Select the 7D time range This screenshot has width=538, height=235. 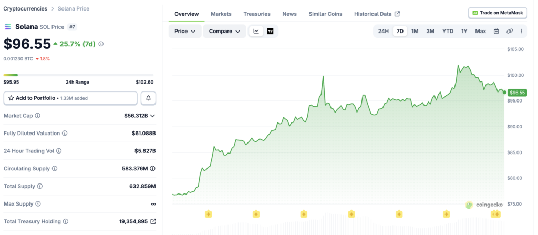point(400,31)
